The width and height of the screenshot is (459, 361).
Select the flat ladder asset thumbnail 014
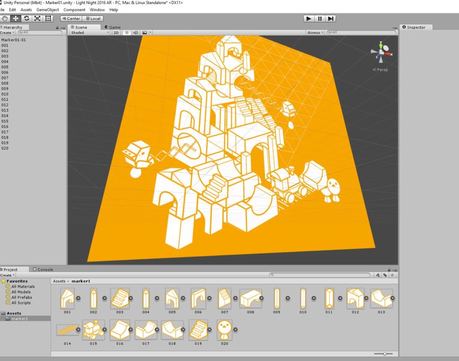pos(67,330)
